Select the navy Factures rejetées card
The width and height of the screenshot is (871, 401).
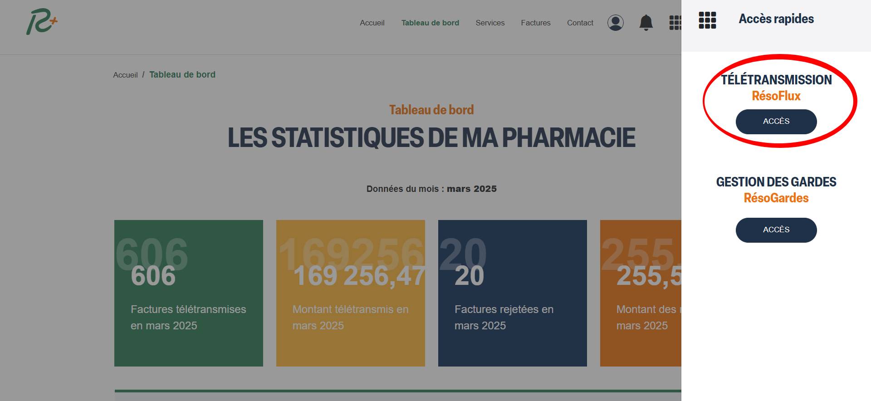coord(512,293)
